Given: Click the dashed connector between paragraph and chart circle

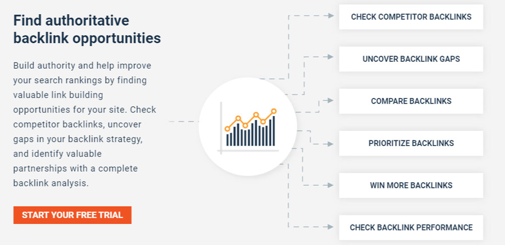Looking at the screenshot, I should point(184,122).
